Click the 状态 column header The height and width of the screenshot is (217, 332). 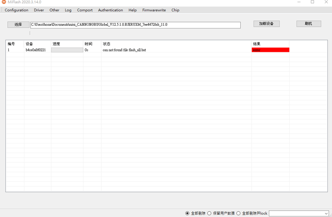click(176, 44)
